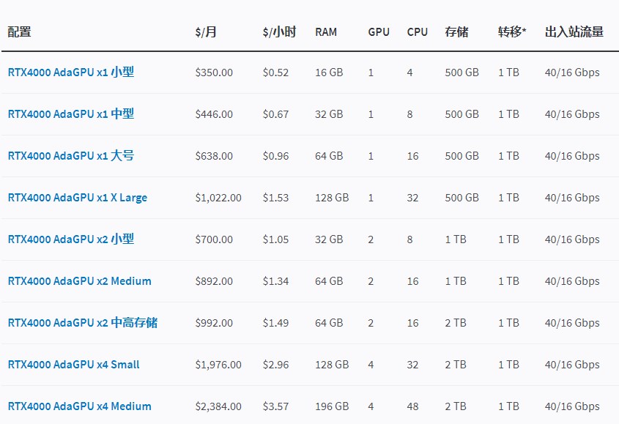This screenshot has height=424, width=619.
Task: Click the $0.67 hourly price
Action: point(276,114)
